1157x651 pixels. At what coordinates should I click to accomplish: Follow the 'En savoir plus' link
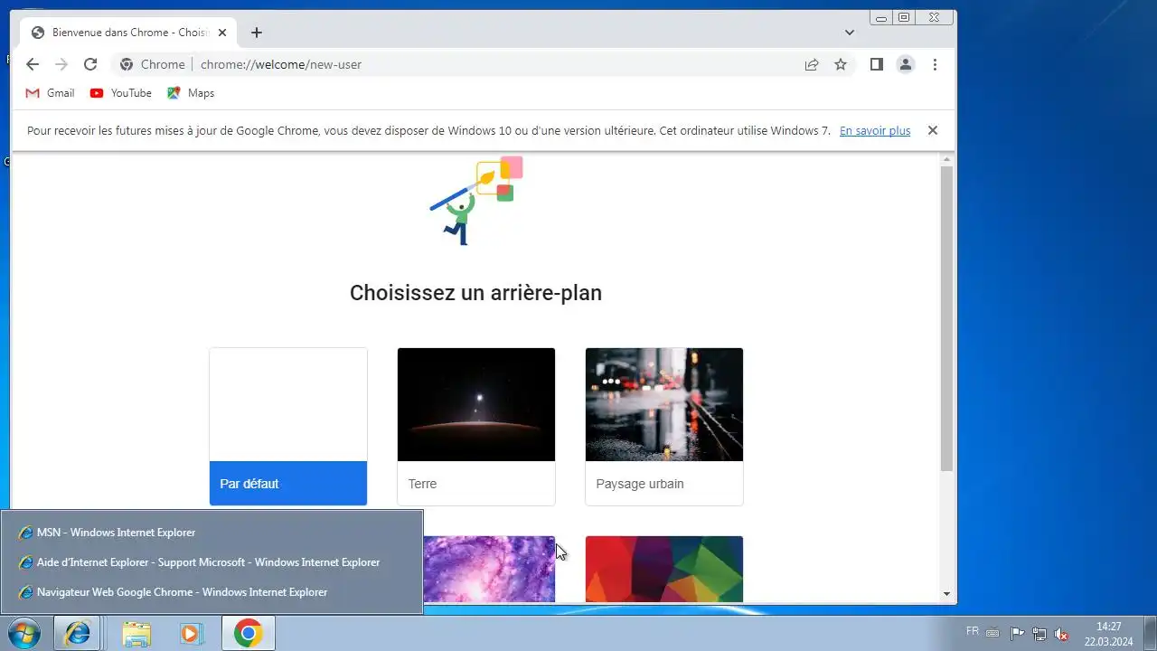[875, 130]
